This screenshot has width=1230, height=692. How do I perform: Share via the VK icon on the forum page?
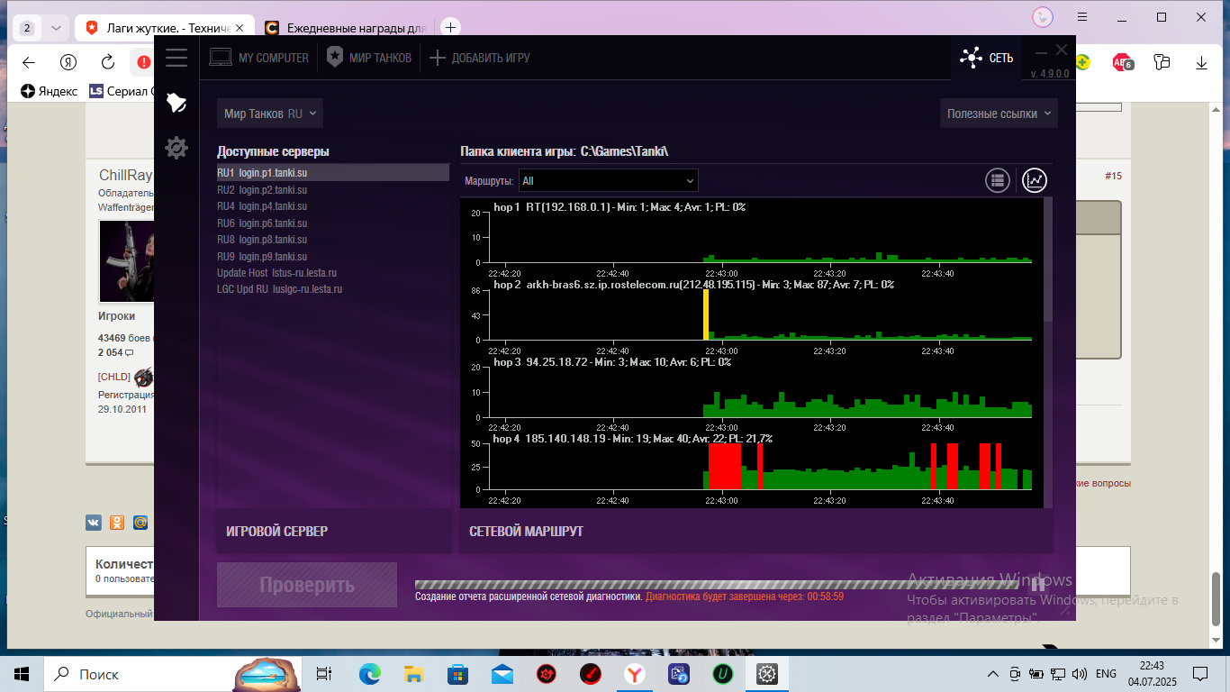click(93, 522)
